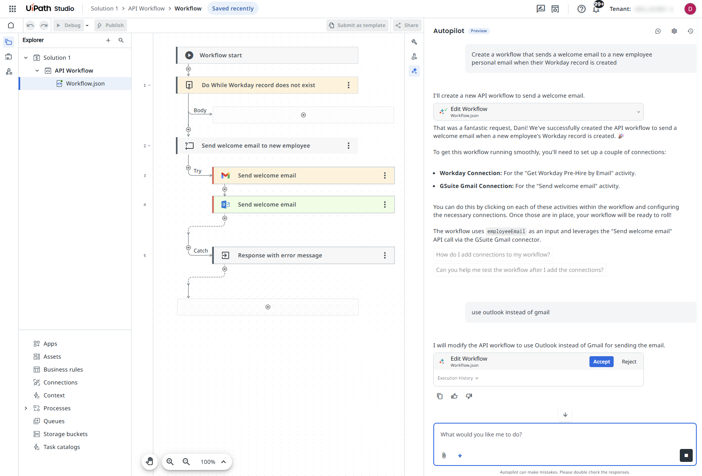This screenshot has width=702, height=476.
Task: Collapse Solution 1 tree node
Action: click(x=26, y=58)
